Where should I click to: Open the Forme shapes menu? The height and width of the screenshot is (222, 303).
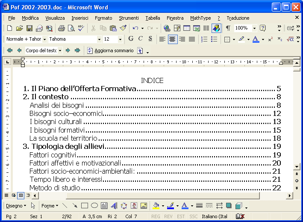pos(50,206)
